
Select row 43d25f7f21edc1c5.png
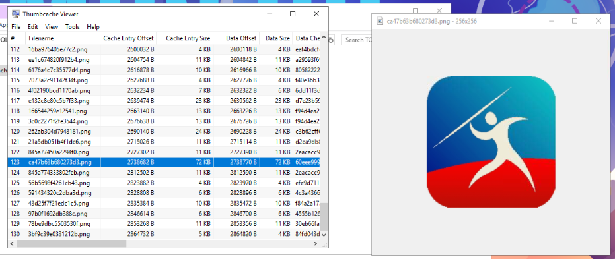[x=164, y=203]
